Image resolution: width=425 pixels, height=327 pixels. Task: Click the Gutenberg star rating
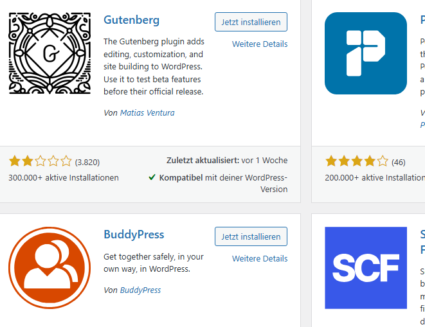40,161
